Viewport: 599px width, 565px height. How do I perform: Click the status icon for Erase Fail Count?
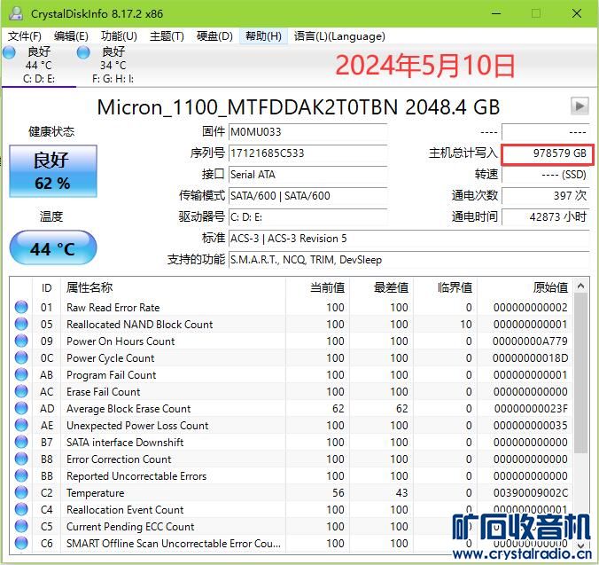pos(21,391)
